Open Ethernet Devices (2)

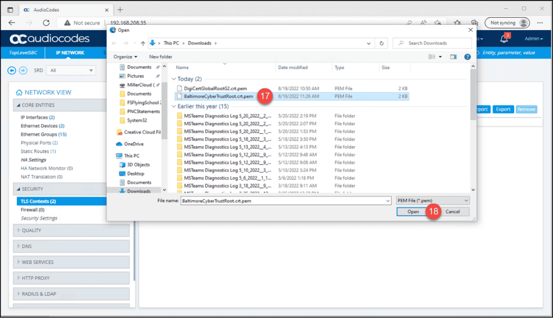point(42,126)
